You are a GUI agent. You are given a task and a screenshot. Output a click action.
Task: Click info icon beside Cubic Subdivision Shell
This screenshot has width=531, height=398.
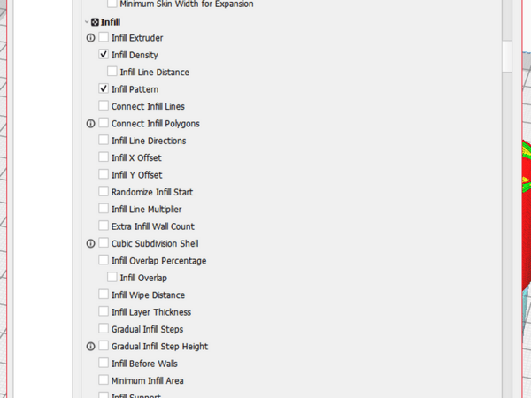[x=90, y=243]
